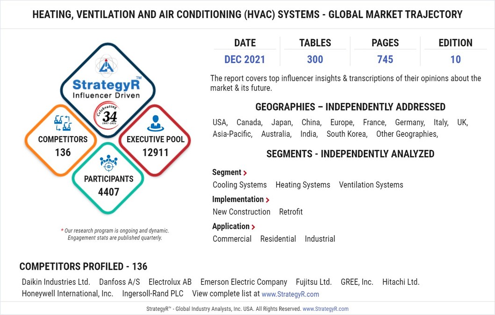Select France in geographies list

pos(375,122)
